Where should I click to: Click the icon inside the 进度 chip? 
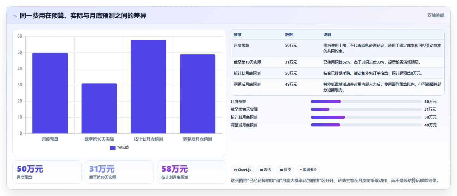pos(281,170)
